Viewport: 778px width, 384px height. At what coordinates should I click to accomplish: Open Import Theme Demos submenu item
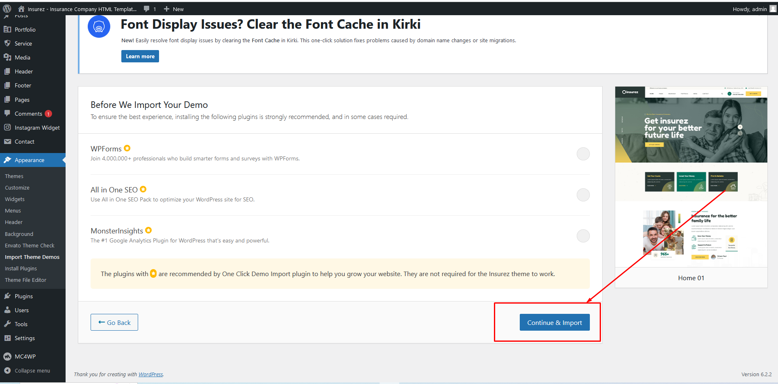click(x=33, y=257)
